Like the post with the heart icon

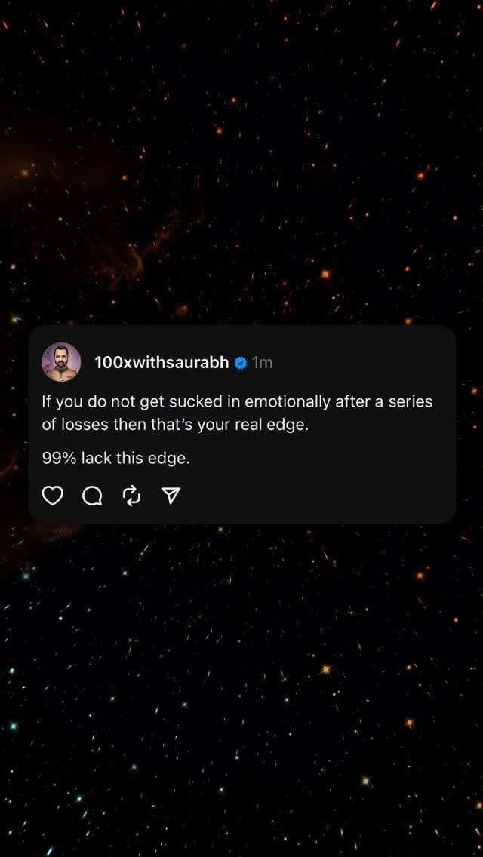(53, 496)
